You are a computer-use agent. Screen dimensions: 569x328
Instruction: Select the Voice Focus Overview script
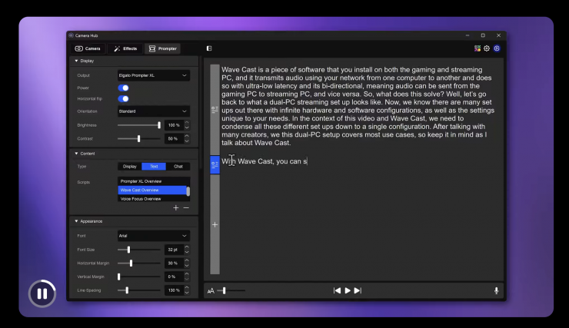tap(151, 199)
